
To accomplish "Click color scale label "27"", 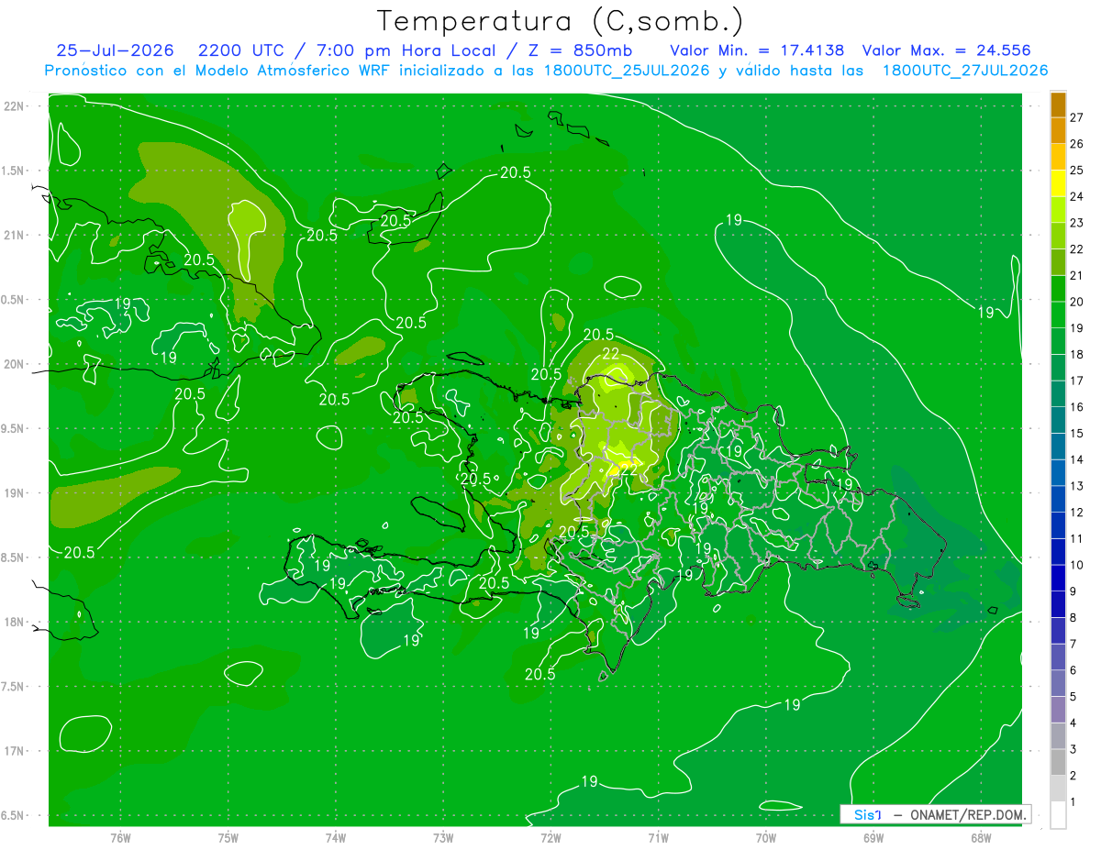I will pos(1076,117).
